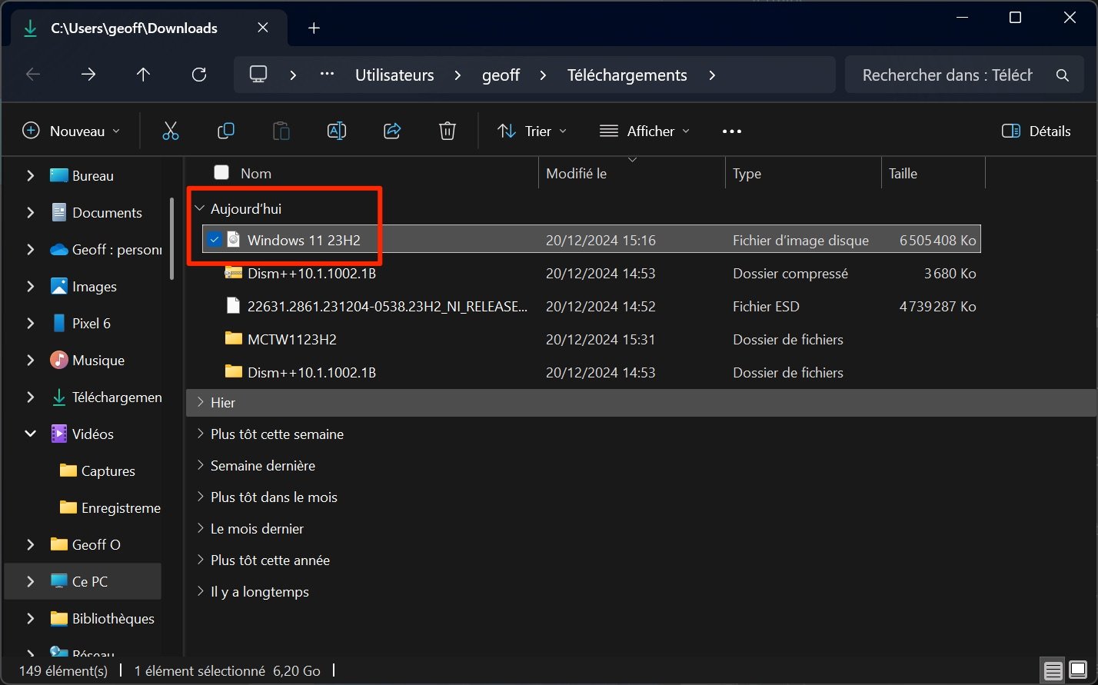
Task: Open a new tab with the plus icon
Action: [314, 28]
